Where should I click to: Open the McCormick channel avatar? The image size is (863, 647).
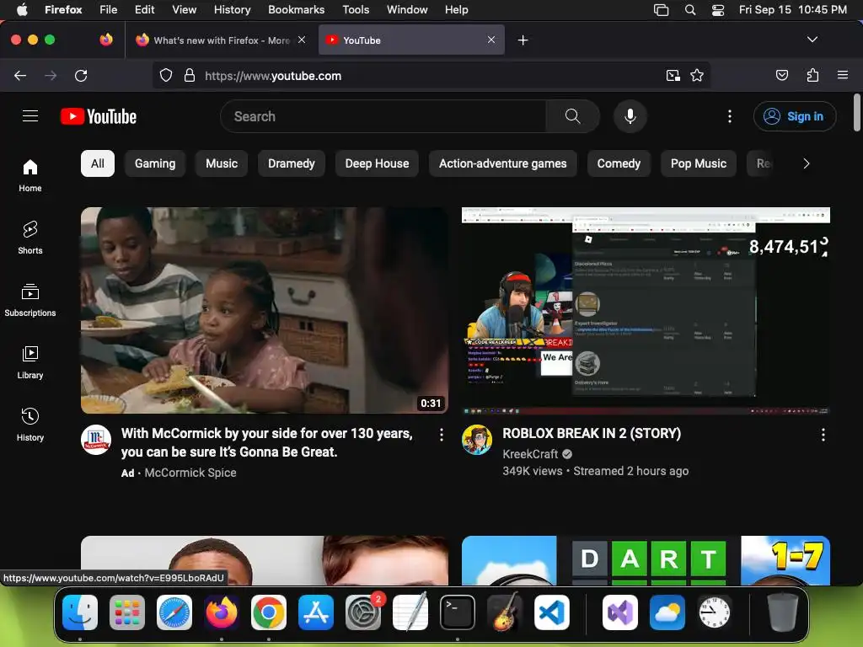96,440
